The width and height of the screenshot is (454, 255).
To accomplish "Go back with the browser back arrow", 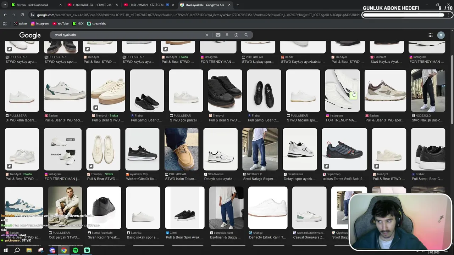I will point(5,15).
